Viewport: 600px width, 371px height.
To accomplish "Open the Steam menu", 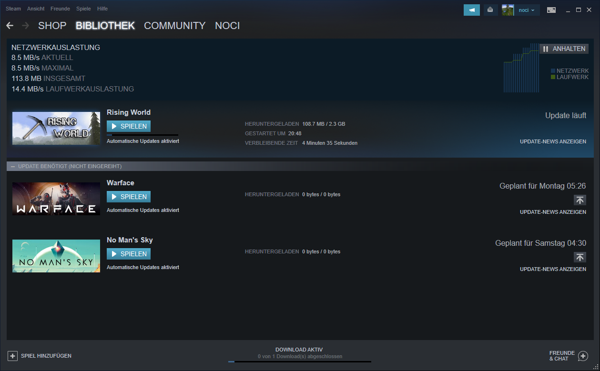I will coord(13,9).
